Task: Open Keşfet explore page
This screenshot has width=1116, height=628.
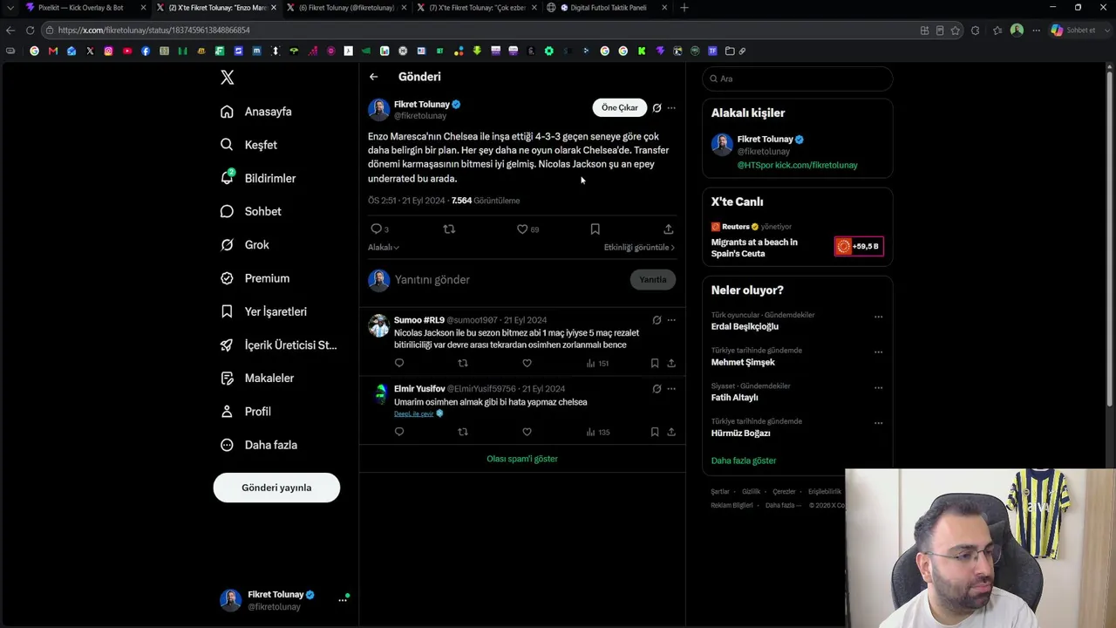Action: coord(248,145)
